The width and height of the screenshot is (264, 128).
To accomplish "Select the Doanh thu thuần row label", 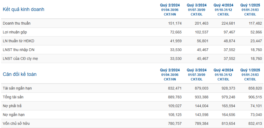I will (x=17, y=23).
